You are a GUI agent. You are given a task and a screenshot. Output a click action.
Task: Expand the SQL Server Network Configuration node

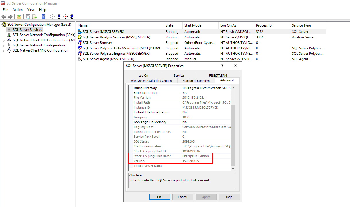click(x=4, y=46)
